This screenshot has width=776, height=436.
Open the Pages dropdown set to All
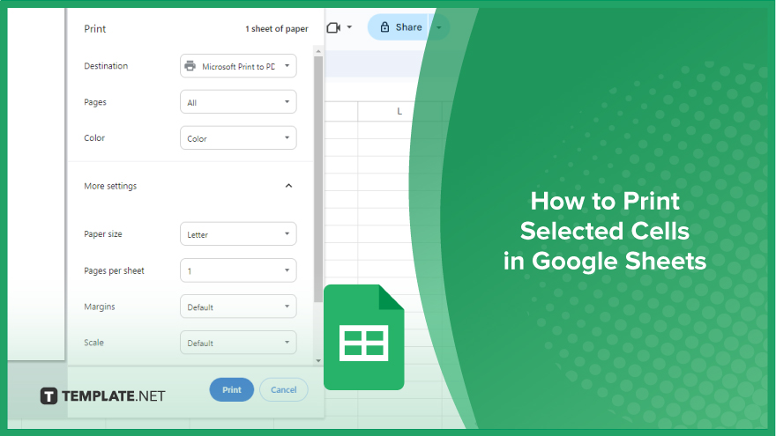pyautogui.click(x=238, y=102)
